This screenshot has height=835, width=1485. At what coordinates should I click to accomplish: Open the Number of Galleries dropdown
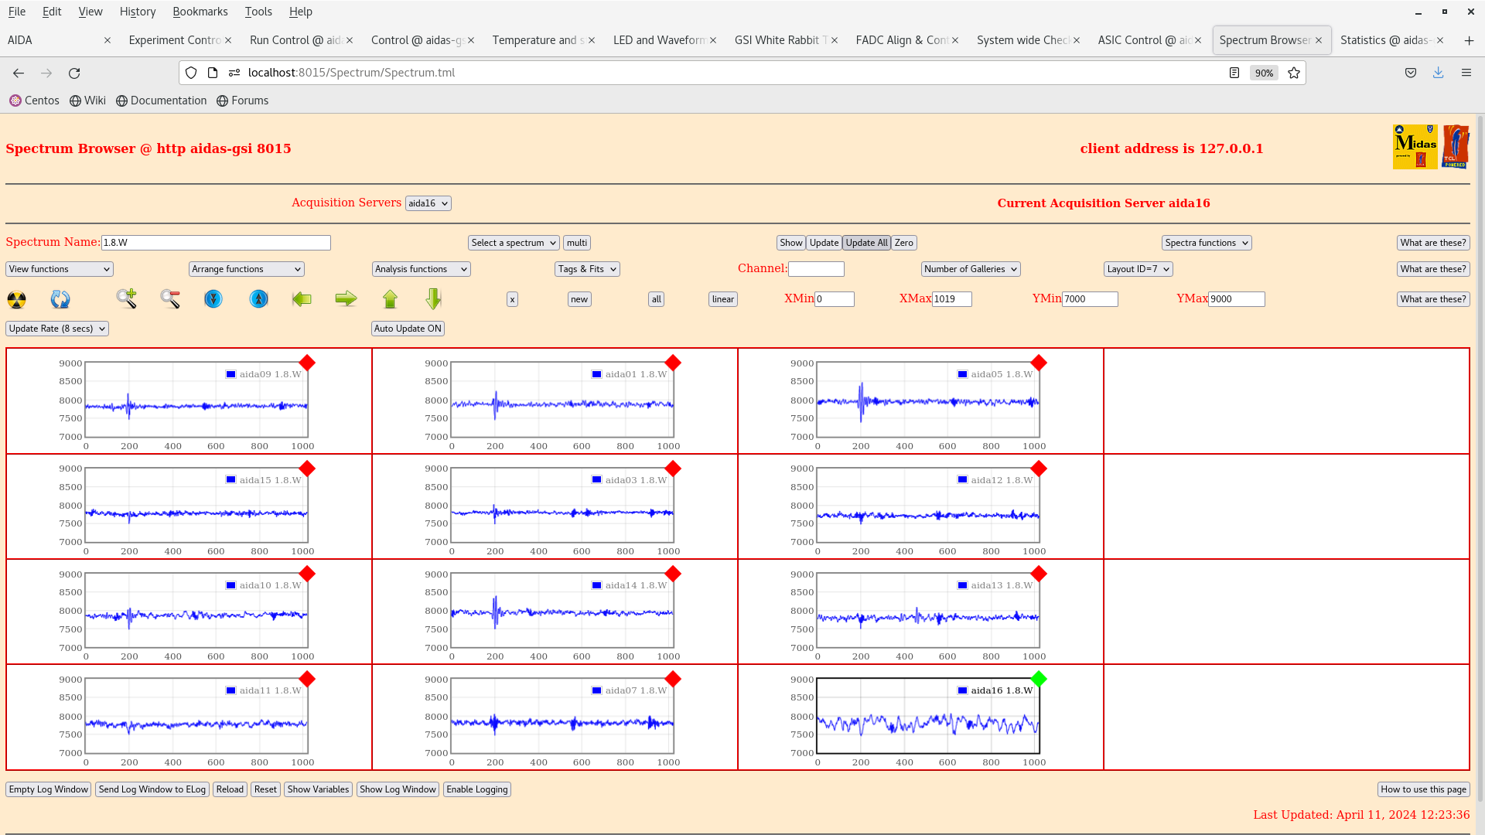tap(970, 269)
